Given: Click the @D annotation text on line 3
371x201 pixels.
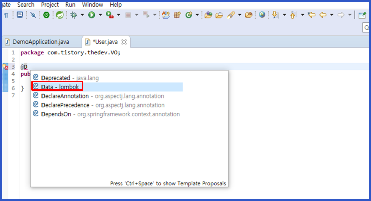Looking at the screenshot, I should [24, 67].
